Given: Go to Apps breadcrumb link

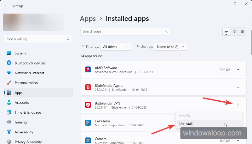Looking at the screenshot, I should [88, 19].
